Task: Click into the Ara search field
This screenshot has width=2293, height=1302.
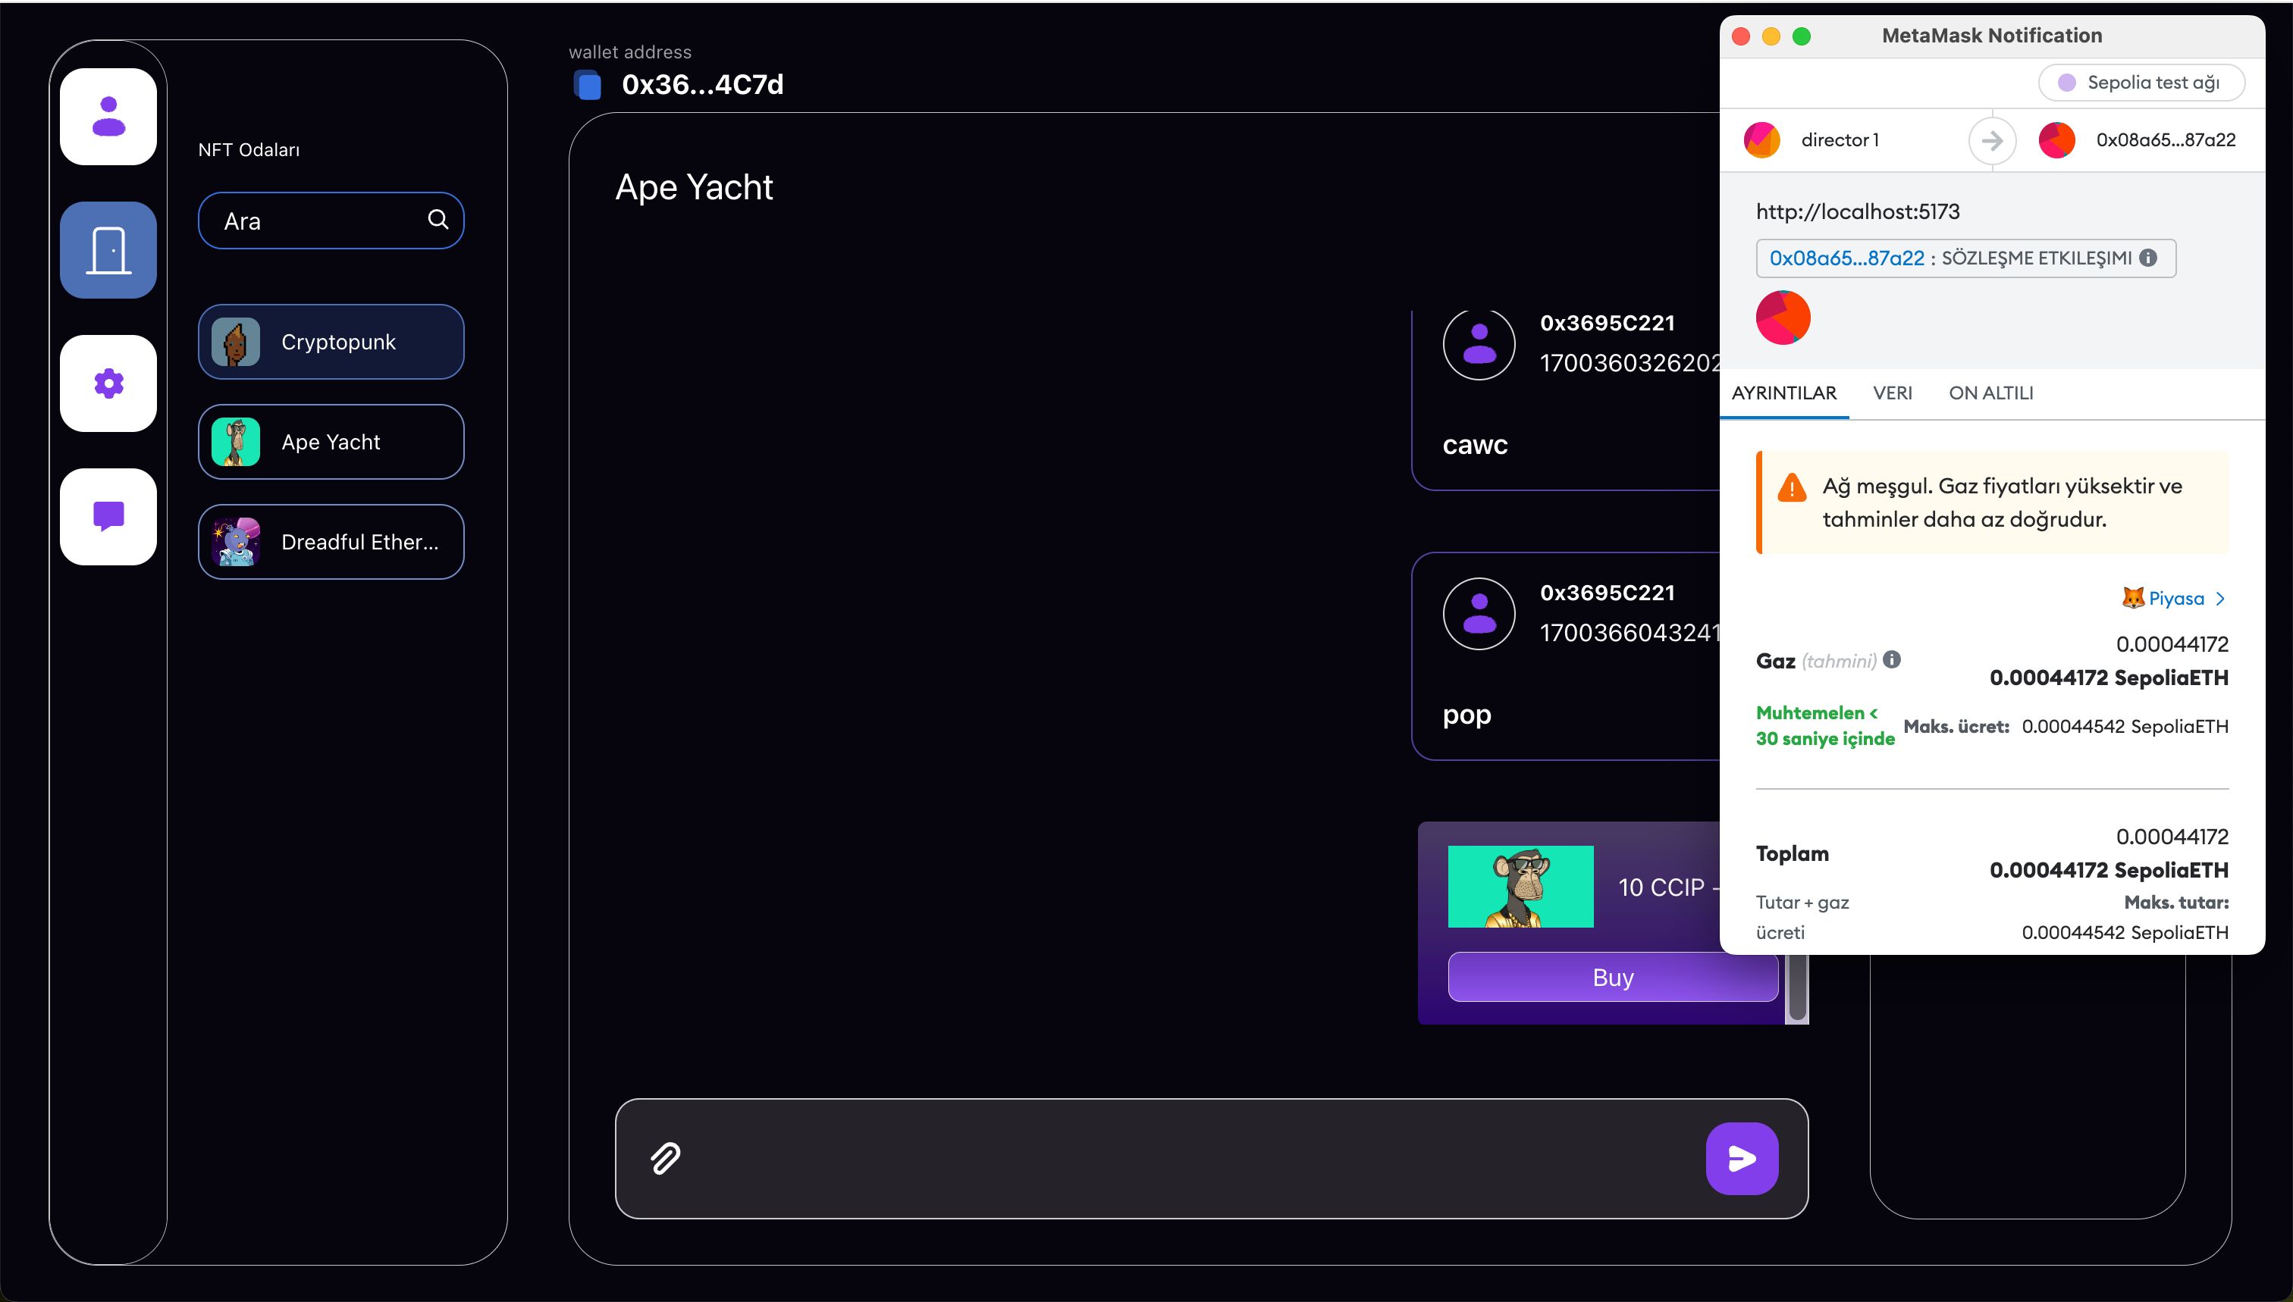Action: click(x=331, y=220)
